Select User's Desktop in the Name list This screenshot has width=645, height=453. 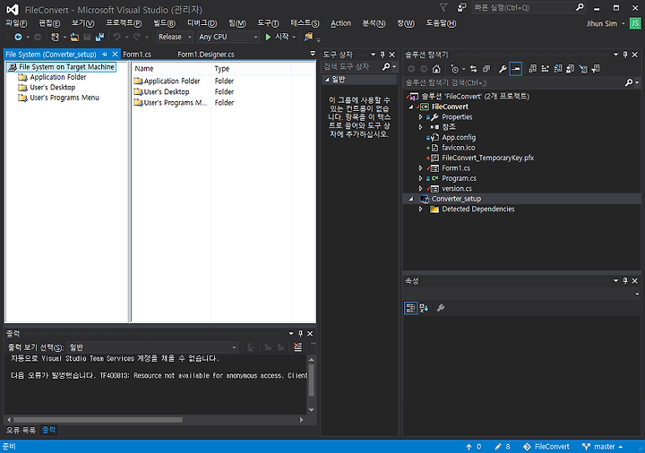click(167, 92)
